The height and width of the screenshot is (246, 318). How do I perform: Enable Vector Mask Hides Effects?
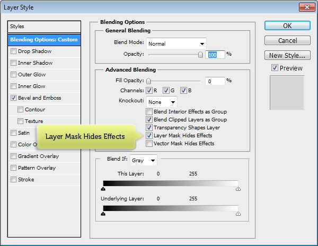coord(149,143)
